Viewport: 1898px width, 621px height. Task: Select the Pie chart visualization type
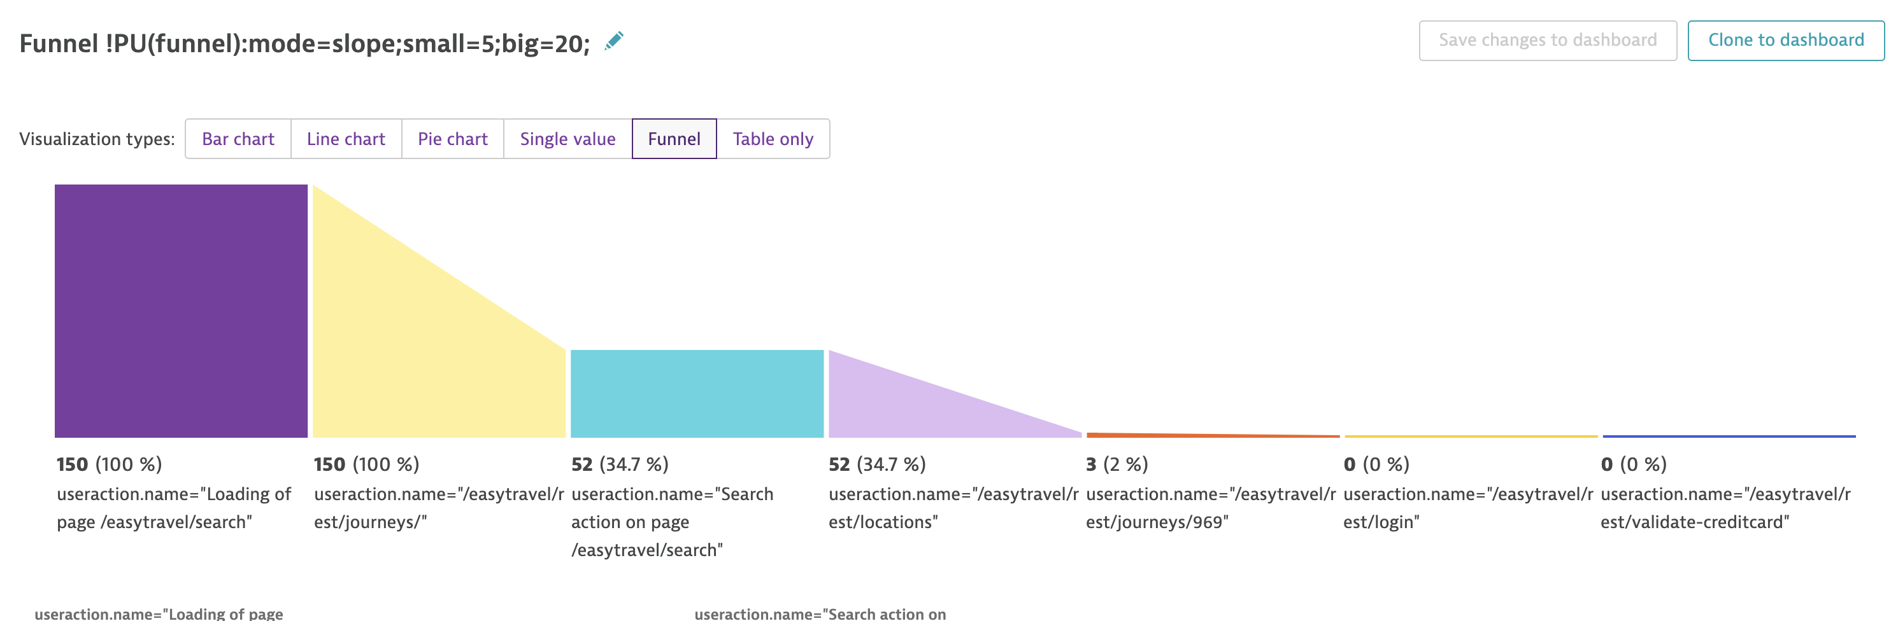click(x=452, y=138)
